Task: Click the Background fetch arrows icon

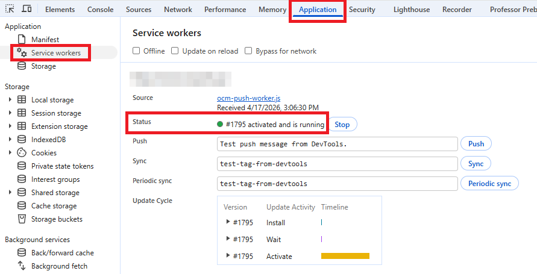Action: pyautogui.click(x=22, y=266)
